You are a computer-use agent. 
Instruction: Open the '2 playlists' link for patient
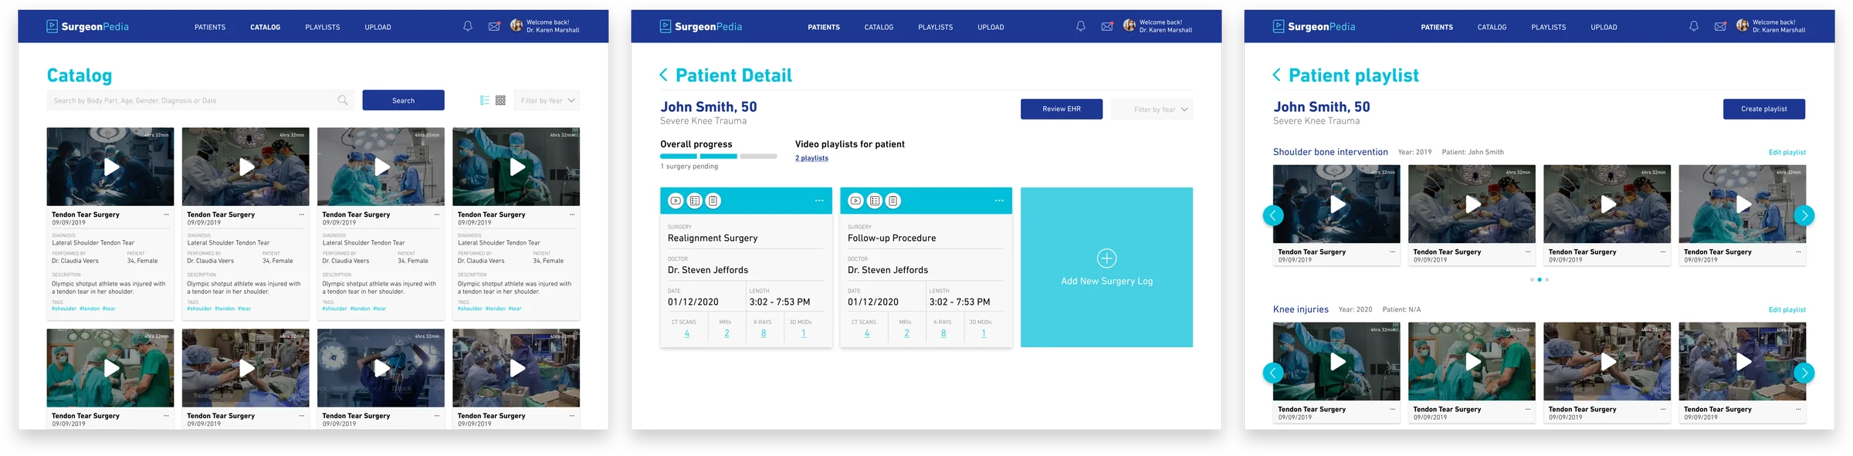[811, 158]
